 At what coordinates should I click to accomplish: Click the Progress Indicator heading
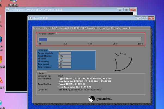click(x=46, y=34)
